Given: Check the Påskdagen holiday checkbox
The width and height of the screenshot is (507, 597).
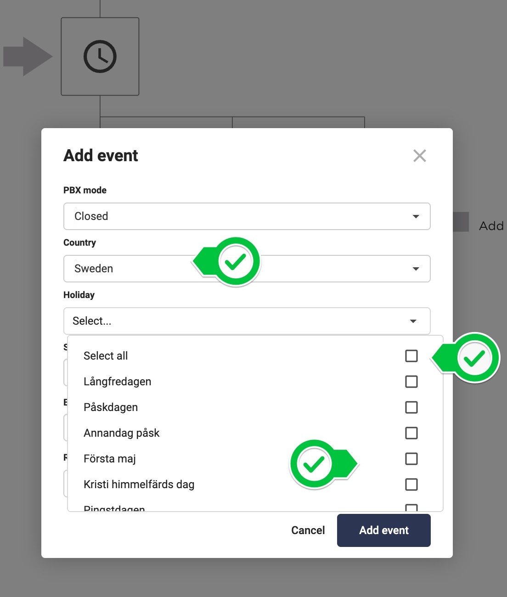Looking at the screenshot, I should point(411,407).
